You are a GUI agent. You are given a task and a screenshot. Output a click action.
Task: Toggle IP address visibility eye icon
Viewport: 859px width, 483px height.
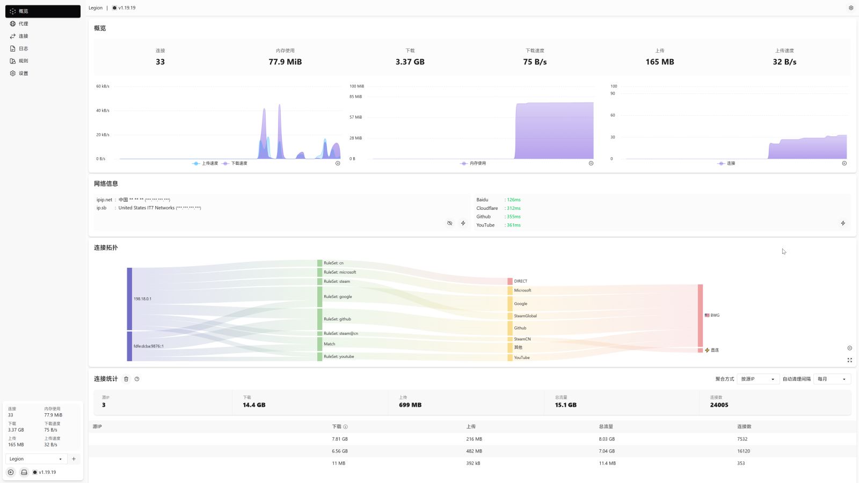click(449, 223)
